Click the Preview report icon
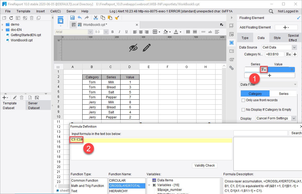The height and width of the screenshot is (194, 302). pyautogui.click(x=60, y=20)
